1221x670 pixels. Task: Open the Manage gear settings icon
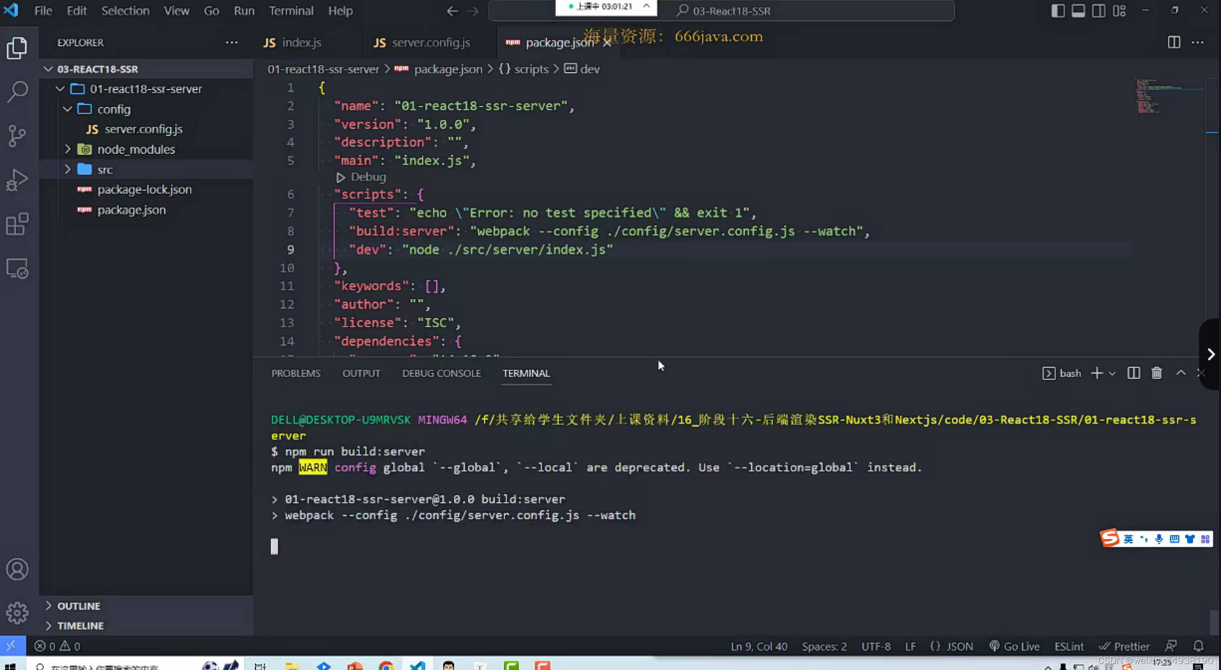pyautogui.click(x=17, y=613)
